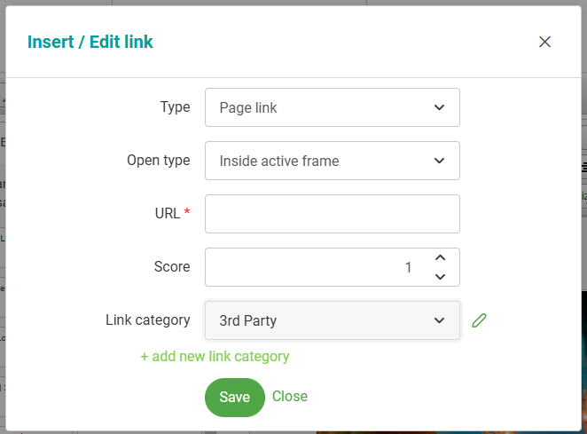The height and width of the screenshot is (434, 587).
Task: Click the chevron arrow in the Open type select
Action: pos(439,161)
